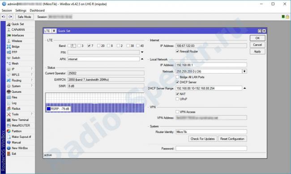Click the Router Identity field
This screenshot has width=291, height=174.
pyautogui.click(x=211, y=132)
